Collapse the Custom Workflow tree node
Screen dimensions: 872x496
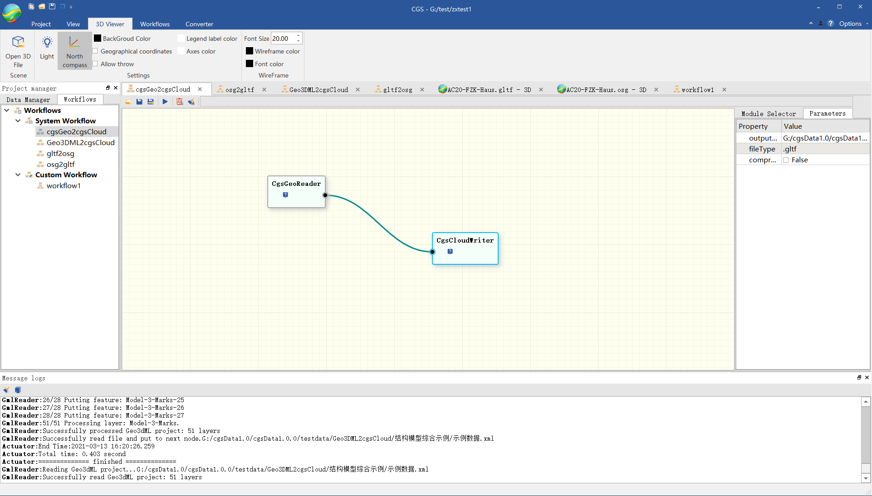click(18, 175)
